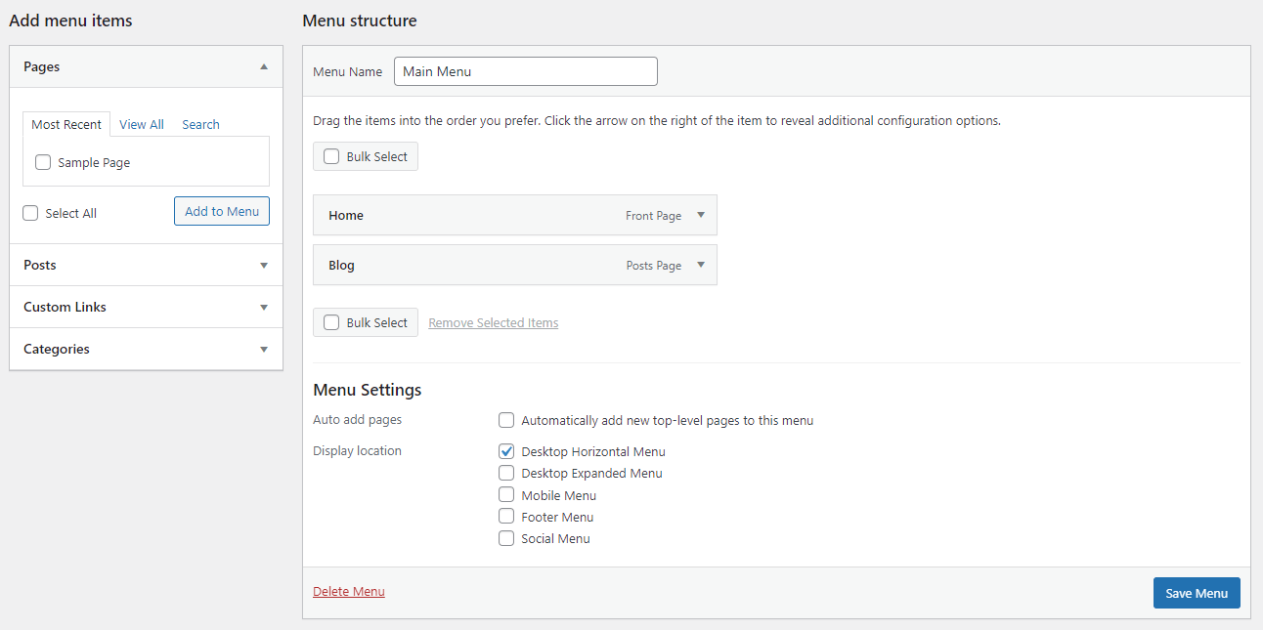The width and height of the screenshot is (1263, 630).
Task: Enable Mobile Menu display location
Action: [x=506, y=495]
